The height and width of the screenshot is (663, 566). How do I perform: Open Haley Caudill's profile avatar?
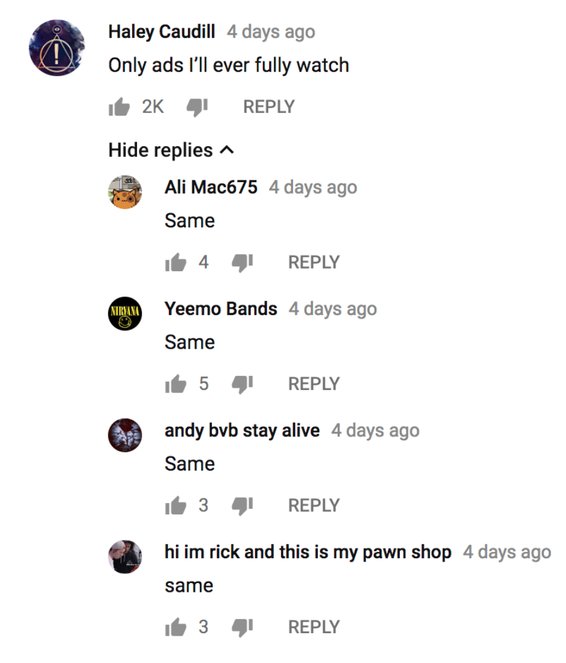coord(57,48)
